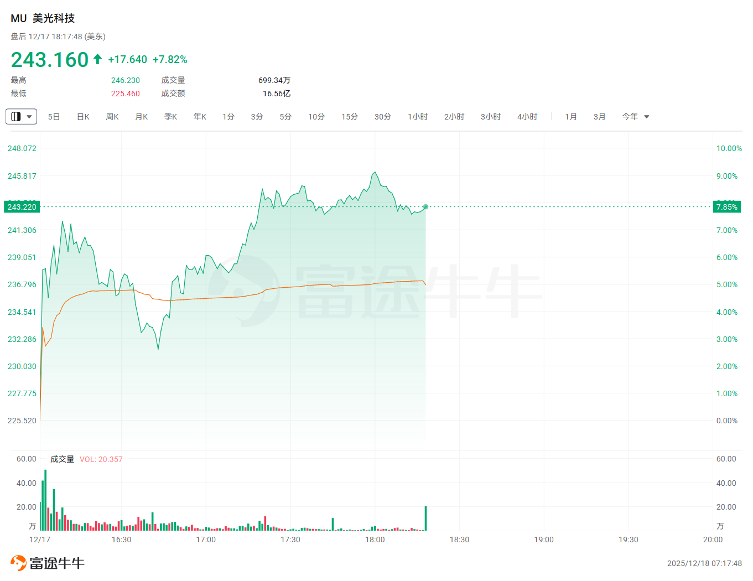Select the 季K quarterly chart
Viewport: 753px width, 581px height.
170,117
